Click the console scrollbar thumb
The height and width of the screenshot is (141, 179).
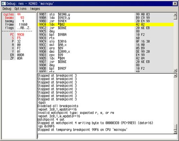click(x=175, y=127)
